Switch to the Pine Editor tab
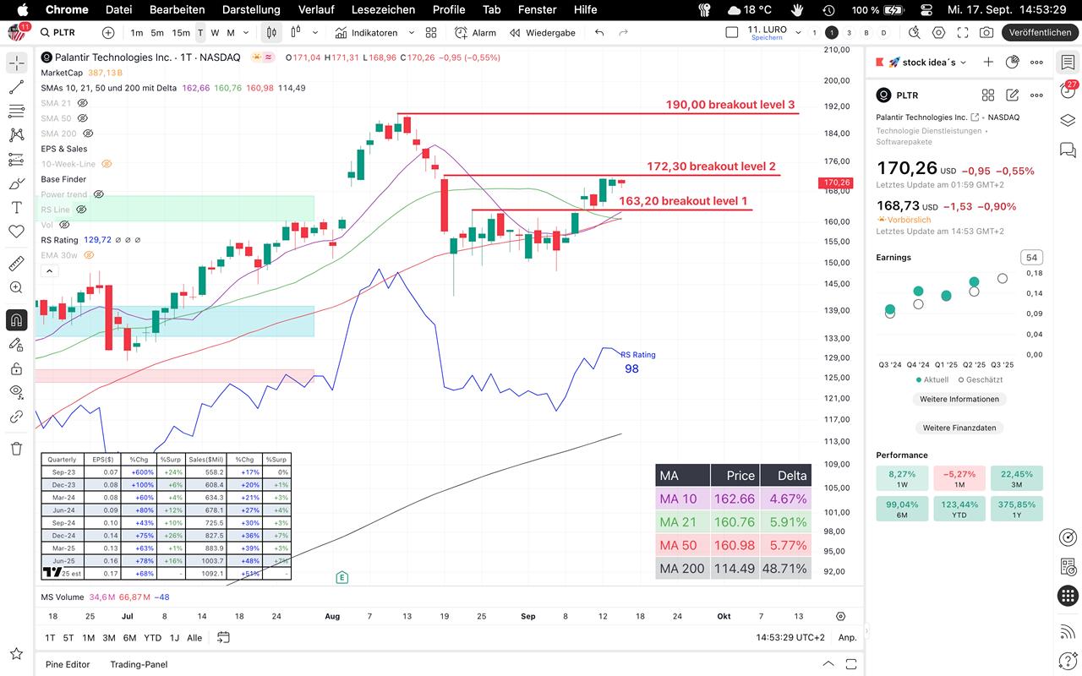Image resolution: width=1082 pixels, height=676 pixels. tap(68, 664)
